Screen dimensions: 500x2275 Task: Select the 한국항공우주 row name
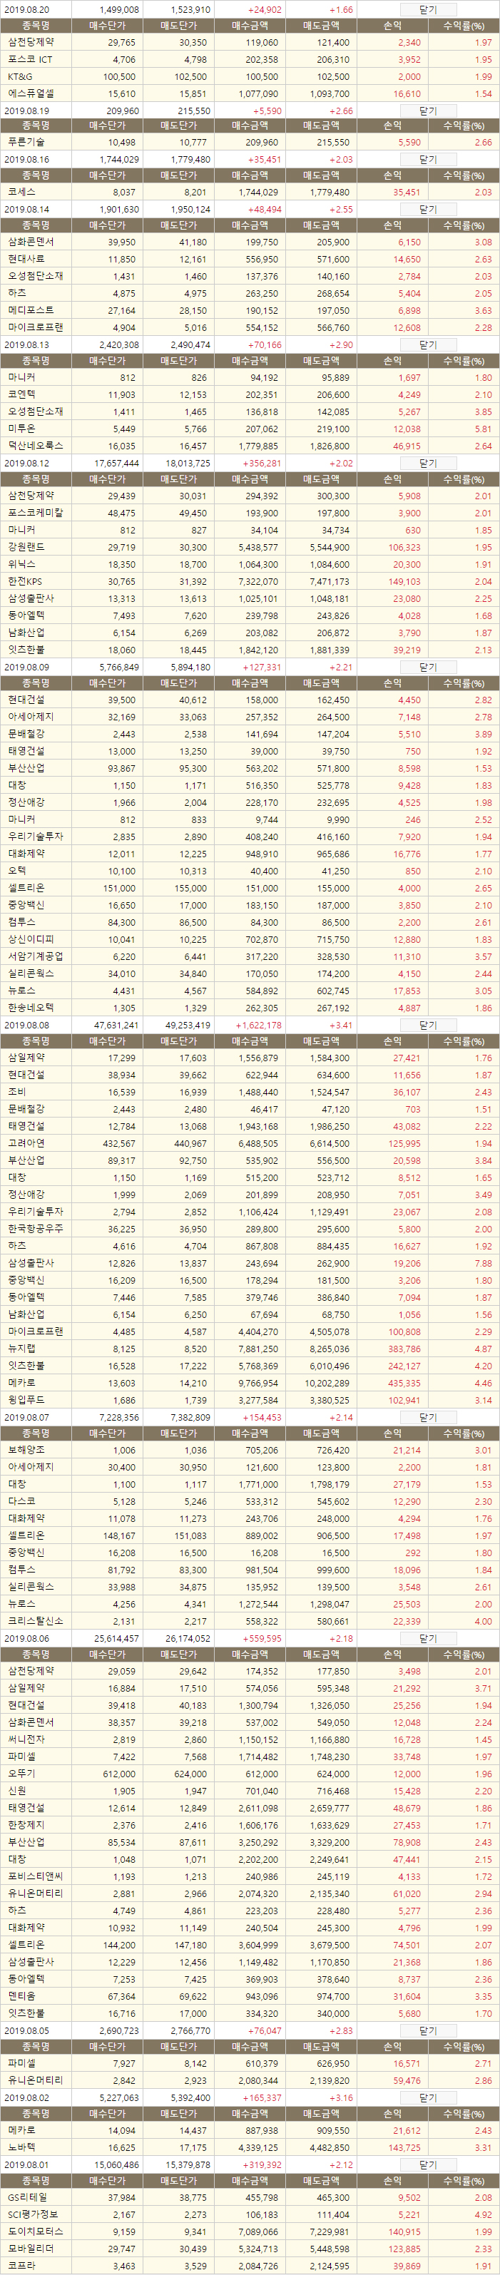pos(36,1229)
